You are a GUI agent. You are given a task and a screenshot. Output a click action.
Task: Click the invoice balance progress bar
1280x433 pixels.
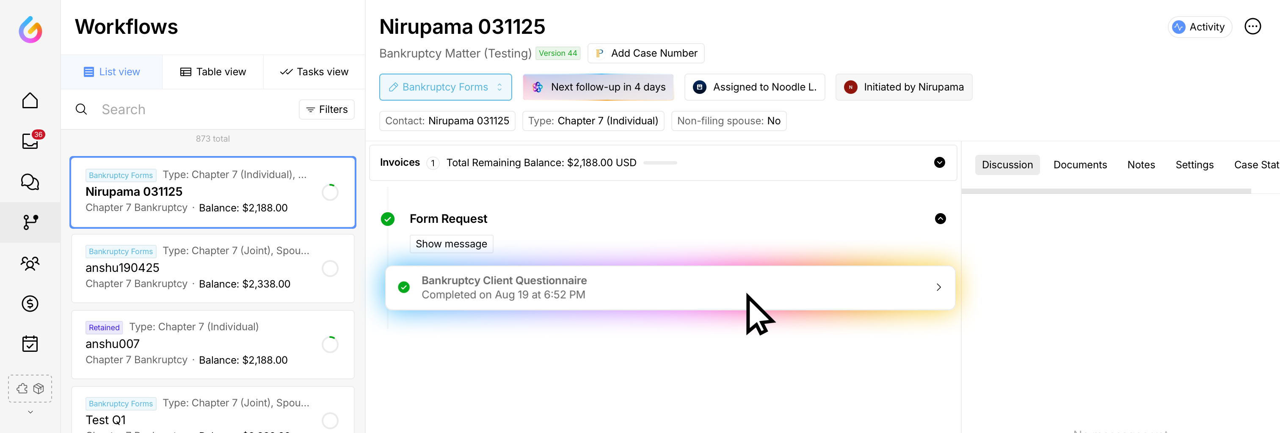click(x=660, y=163)
